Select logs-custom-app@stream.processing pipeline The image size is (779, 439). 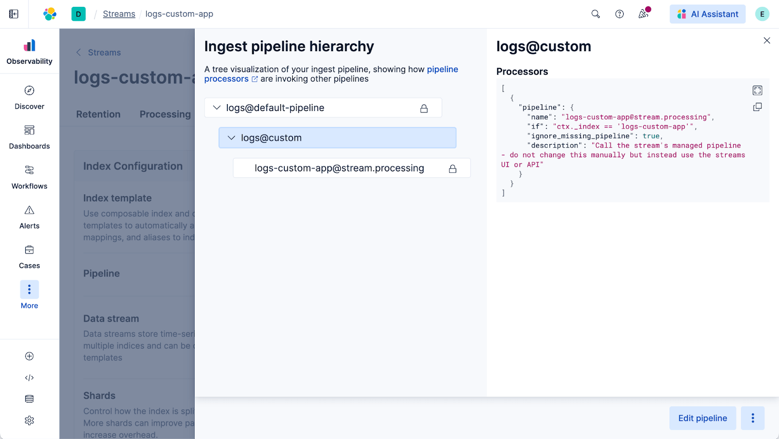point(339,168)
